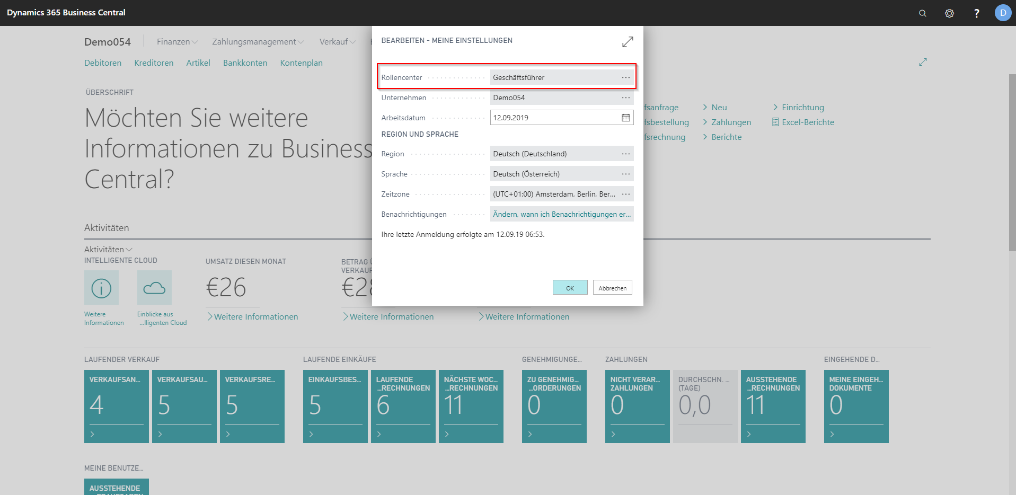The height and width of the screenshot is (495, 1016).
Task: Expand the Berichte action group
Action: (x=722, y=137)
